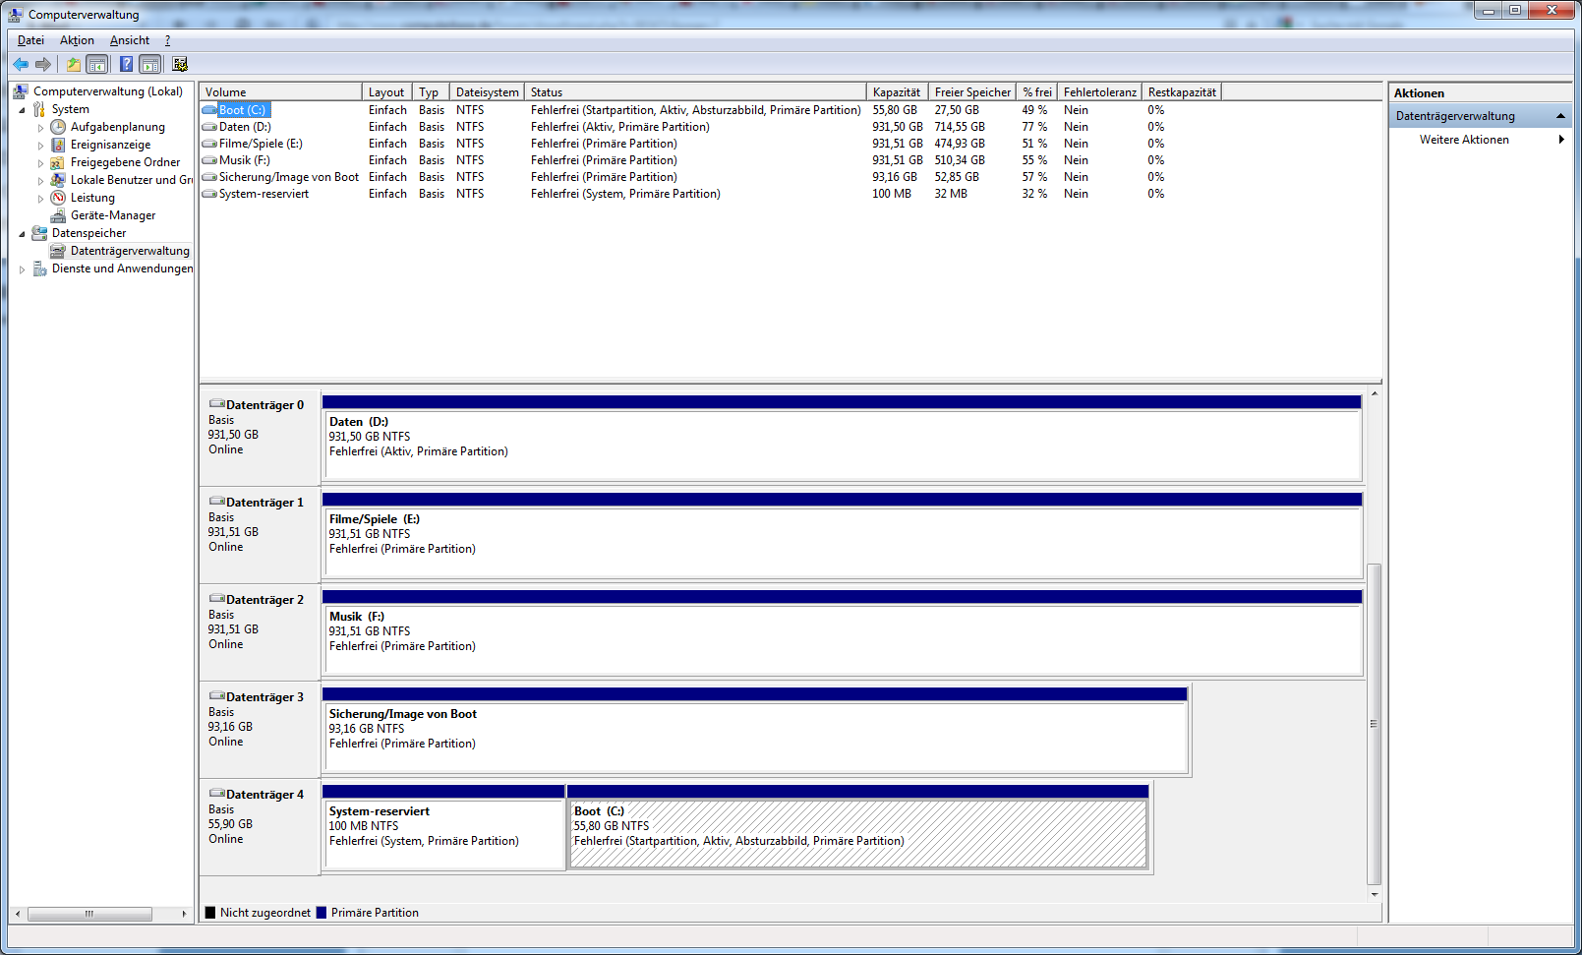Image resolution: width=1582 pixels, height=955 pixels.
Task: Click the Daten (D:) drive icon in volume list
Action: [x=209, y=127]
